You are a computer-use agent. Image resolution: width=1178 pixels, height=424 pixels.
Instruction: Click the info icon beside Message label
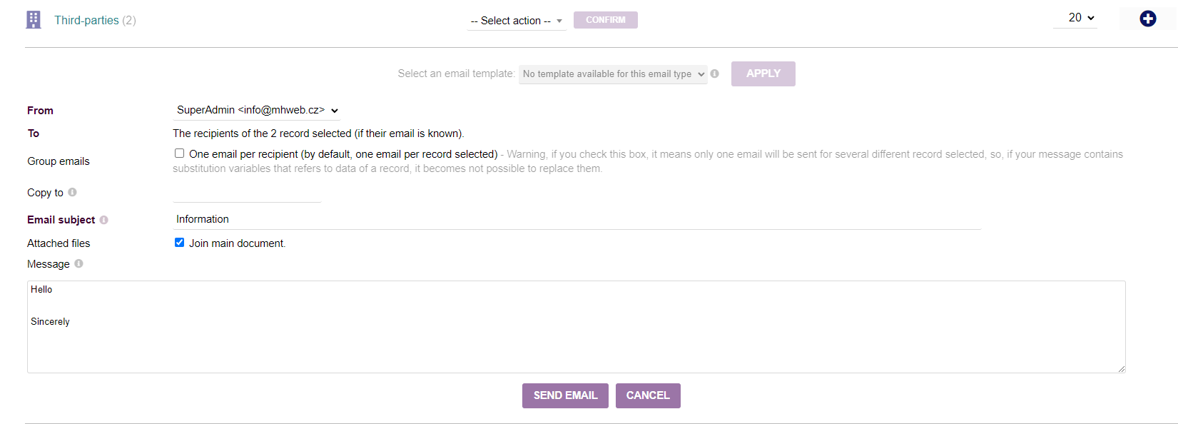coord(78,263)
